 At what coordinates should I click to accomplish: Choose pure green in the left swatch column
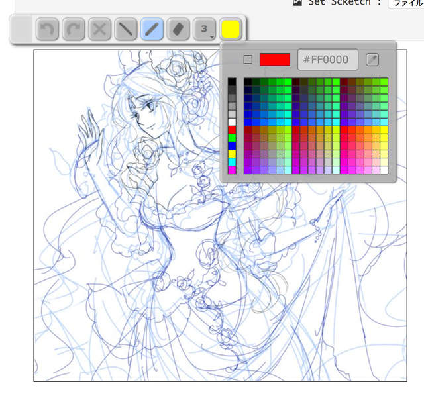coord(232,138)
